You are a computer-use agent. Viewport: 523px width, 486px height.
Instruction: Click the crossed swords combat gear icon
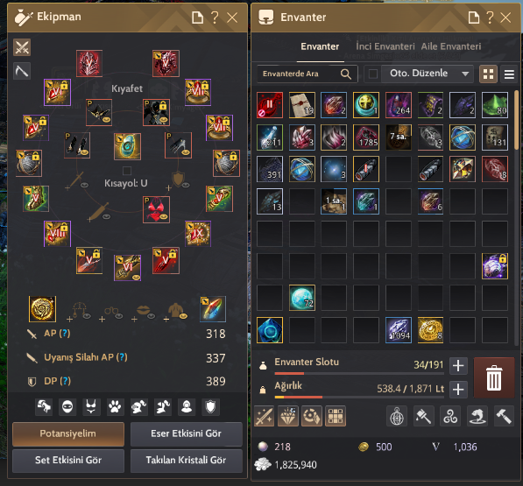[22, 47]
